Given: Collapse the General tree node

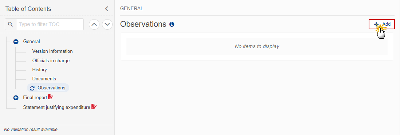Looking at the screenshot, I should point(16,42).
